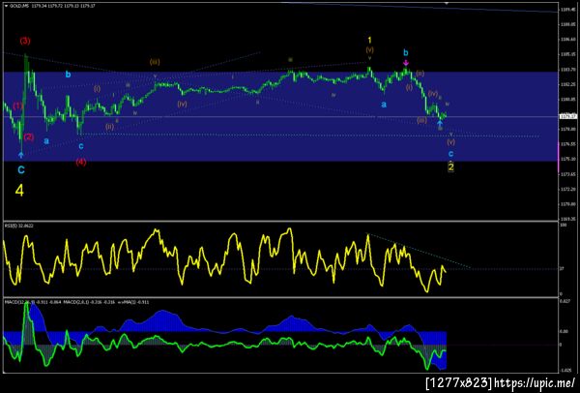This screenshot has width=580, height=393.
Task: Select the red (4) wave label
Action: 81,162
